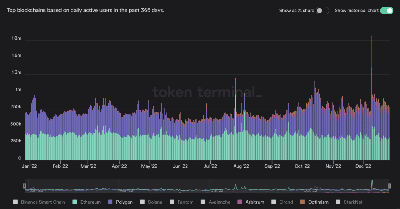Enable the Avalanche legend entry
The height and width of the screenshot is (209, 400).
click(x=203, y=202)
